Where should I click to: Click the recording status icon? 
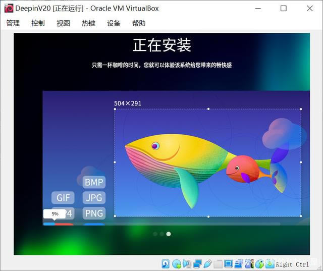tap(239, 264)
